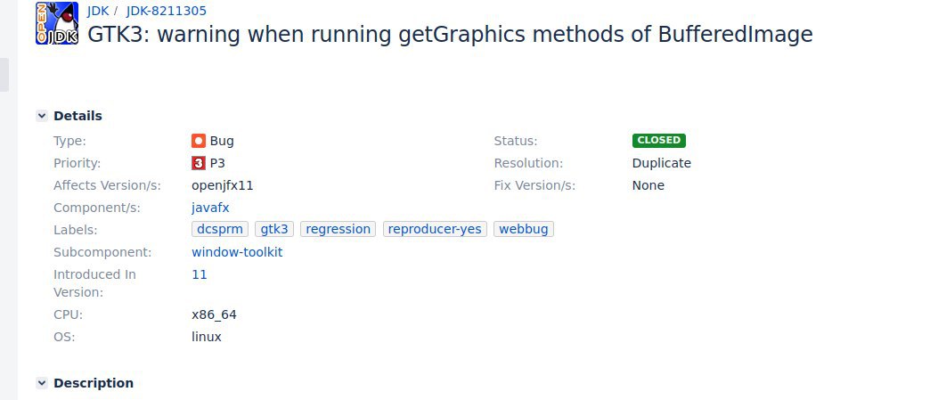The height and width of the screenshot is (400, 938).
Task: Click the Description section heading
Action: (x=94, y=383)
